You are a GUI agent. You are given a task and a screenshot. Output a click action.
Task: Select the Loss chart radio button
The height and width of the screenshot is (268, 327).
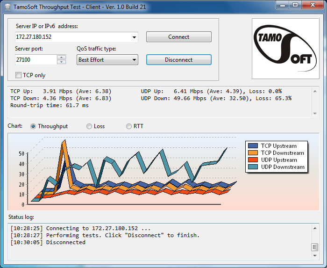pyautogui.click(x=89, y=126)
